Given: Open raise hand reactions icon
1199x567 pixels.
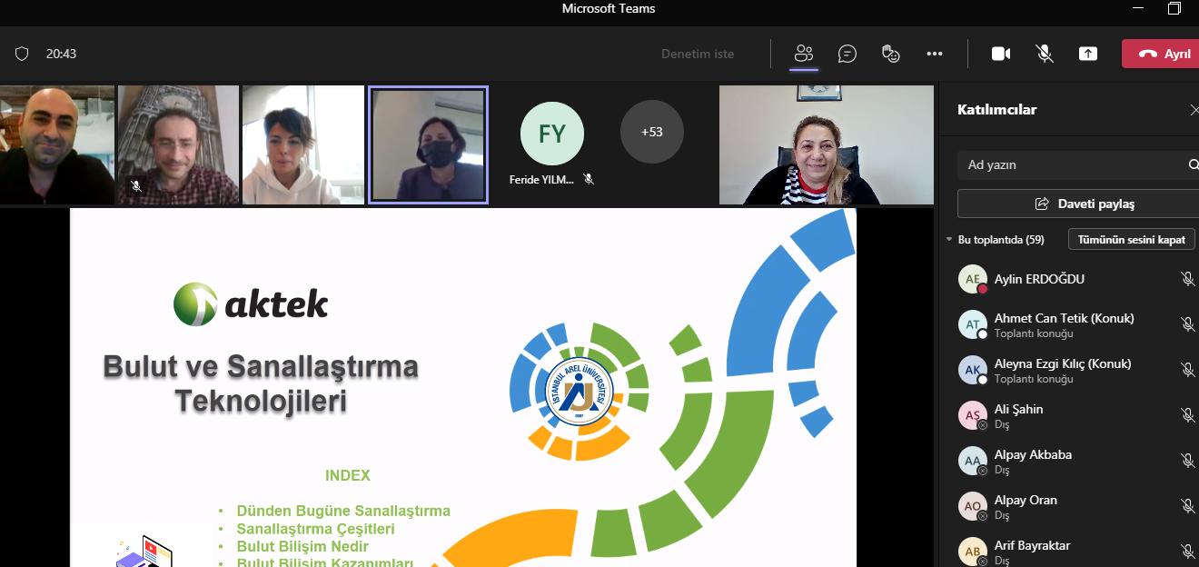Looking at the screenshot, I should pyautogui.click(x=891, y=54).
